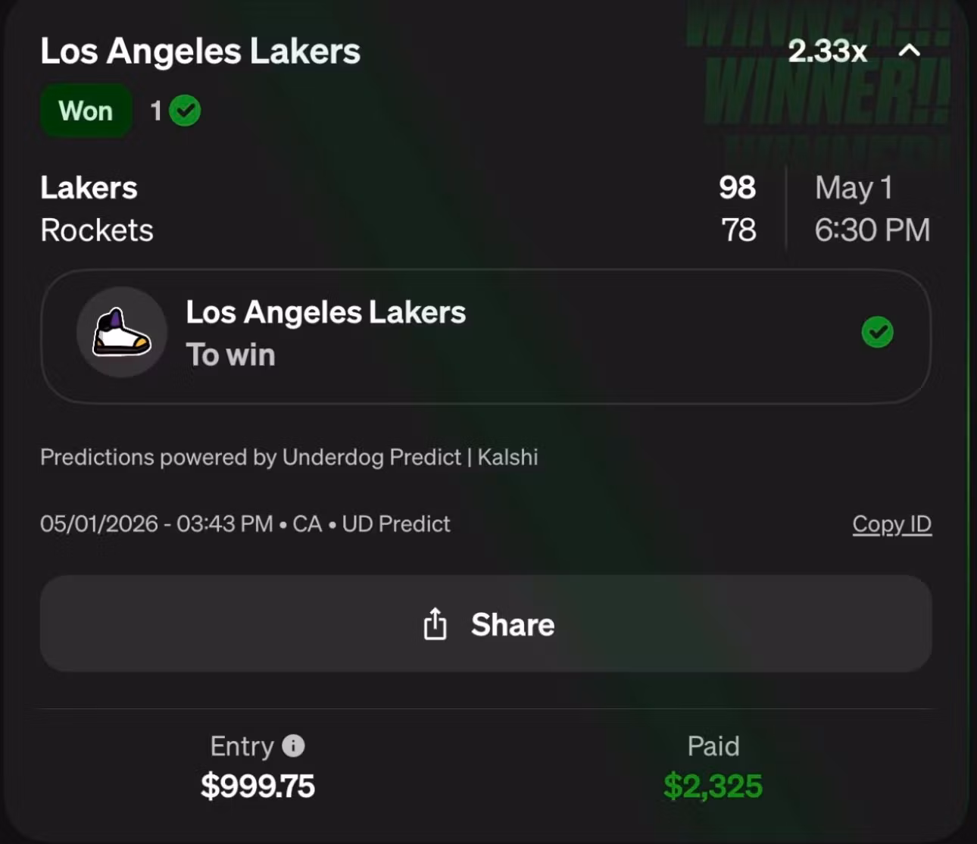The image size is (977, 844).
Task: Click the Los Angeles Lakers entry title
Action: [200, 52]
